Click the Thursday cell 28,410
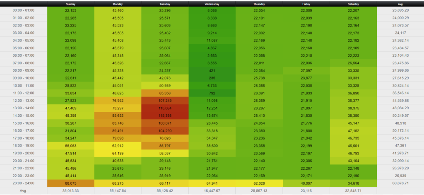Viewport: 424px width, 195px height. (x=259, y=116)
